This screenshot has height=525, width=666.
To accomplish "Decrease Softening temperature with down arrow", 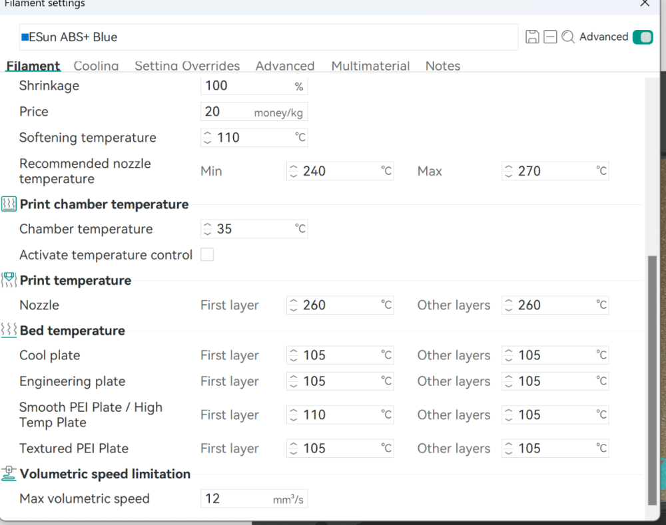I will 207,141.
